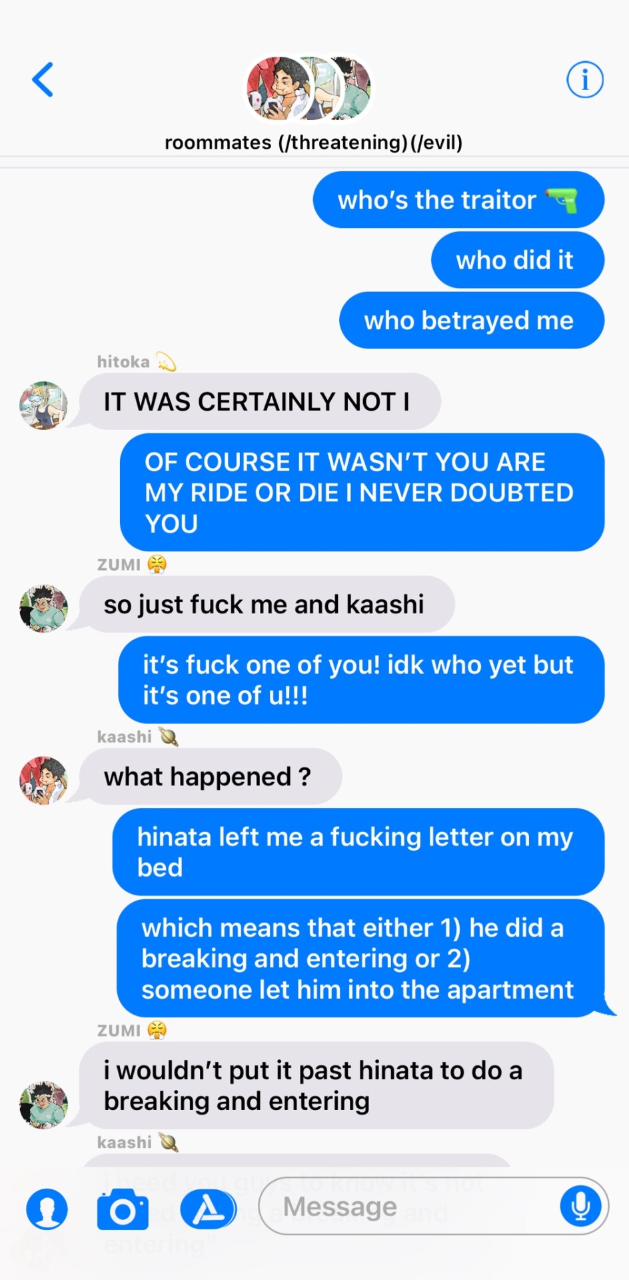Screen dimensions: 629x1280
Task: Tap the 'who did it' message bubble
Action: point(518,260)
